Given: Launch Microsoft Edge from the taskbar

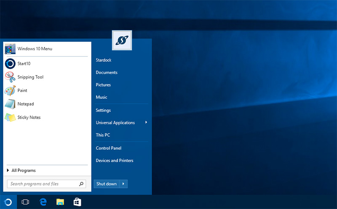Looking at the screenshot, I should point(43,202).
